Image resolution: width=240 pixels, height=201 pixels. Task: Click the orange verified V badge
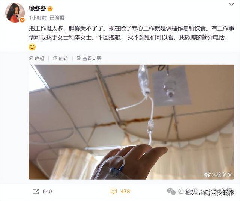(22, 20)
